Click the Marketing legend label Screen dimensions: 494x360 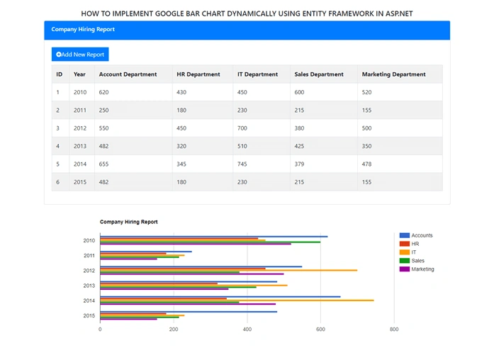pyautogui.click(x=422, y=269)
